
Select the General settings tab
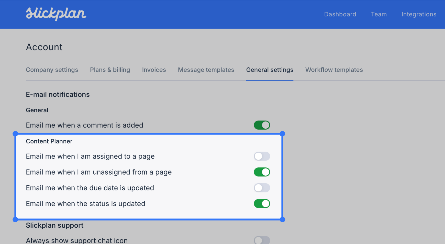pyautogui.click(x=270, y=70)
